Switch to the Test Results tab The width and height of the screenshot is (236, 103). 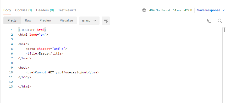[x=67, y=10]
